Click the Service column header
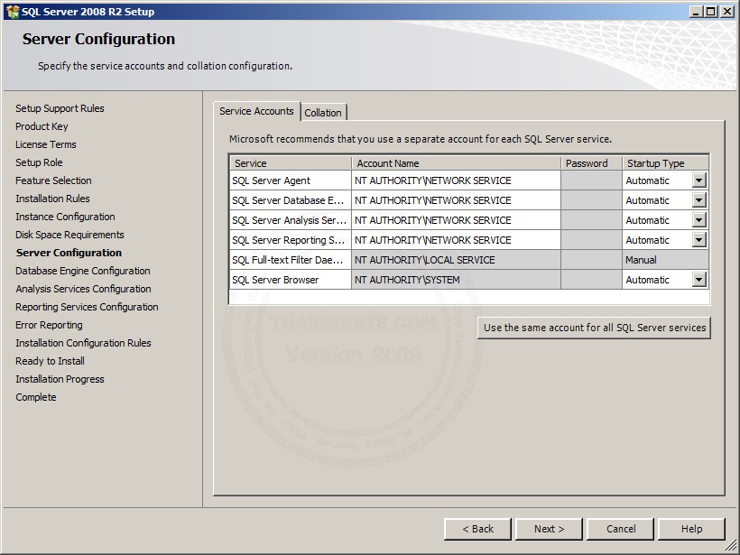 click(291, 163)
